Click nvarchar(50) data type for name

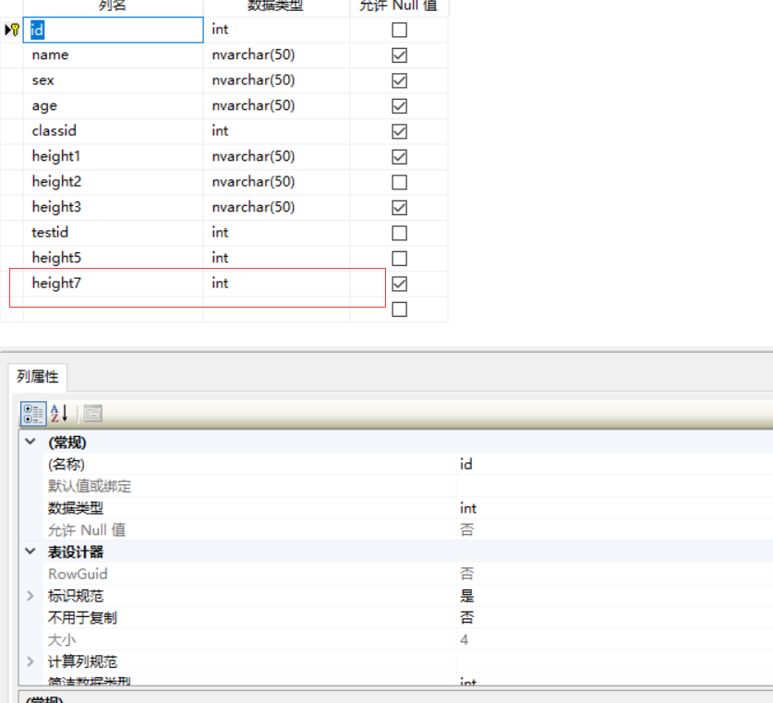tap(276, 55)
